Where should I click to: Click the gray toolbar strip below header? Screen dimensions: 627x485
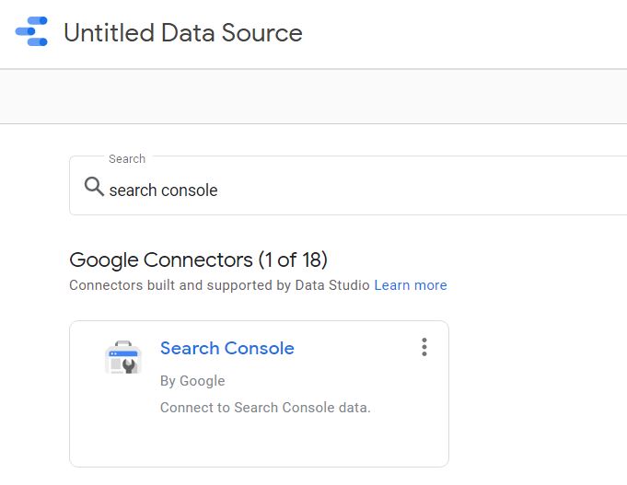click(x=313, y=97)
